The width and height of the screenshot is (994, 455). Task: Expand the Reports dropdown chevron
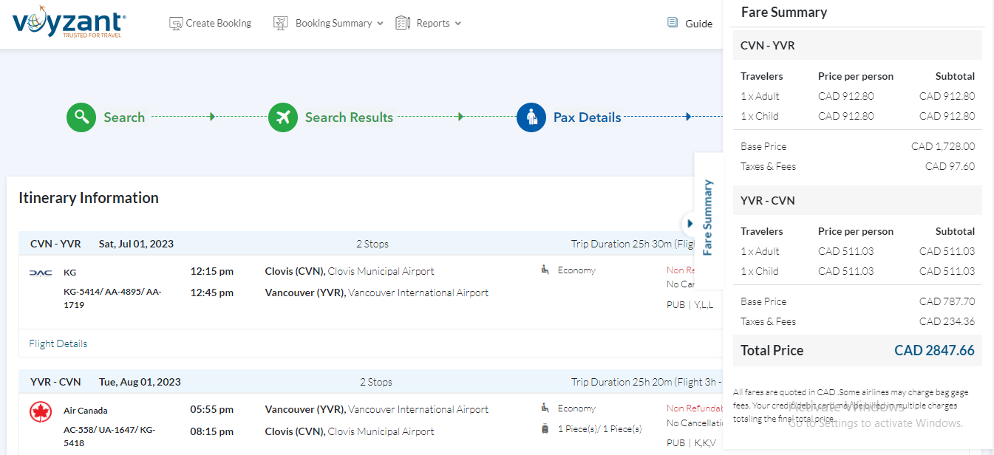[458, 24]
